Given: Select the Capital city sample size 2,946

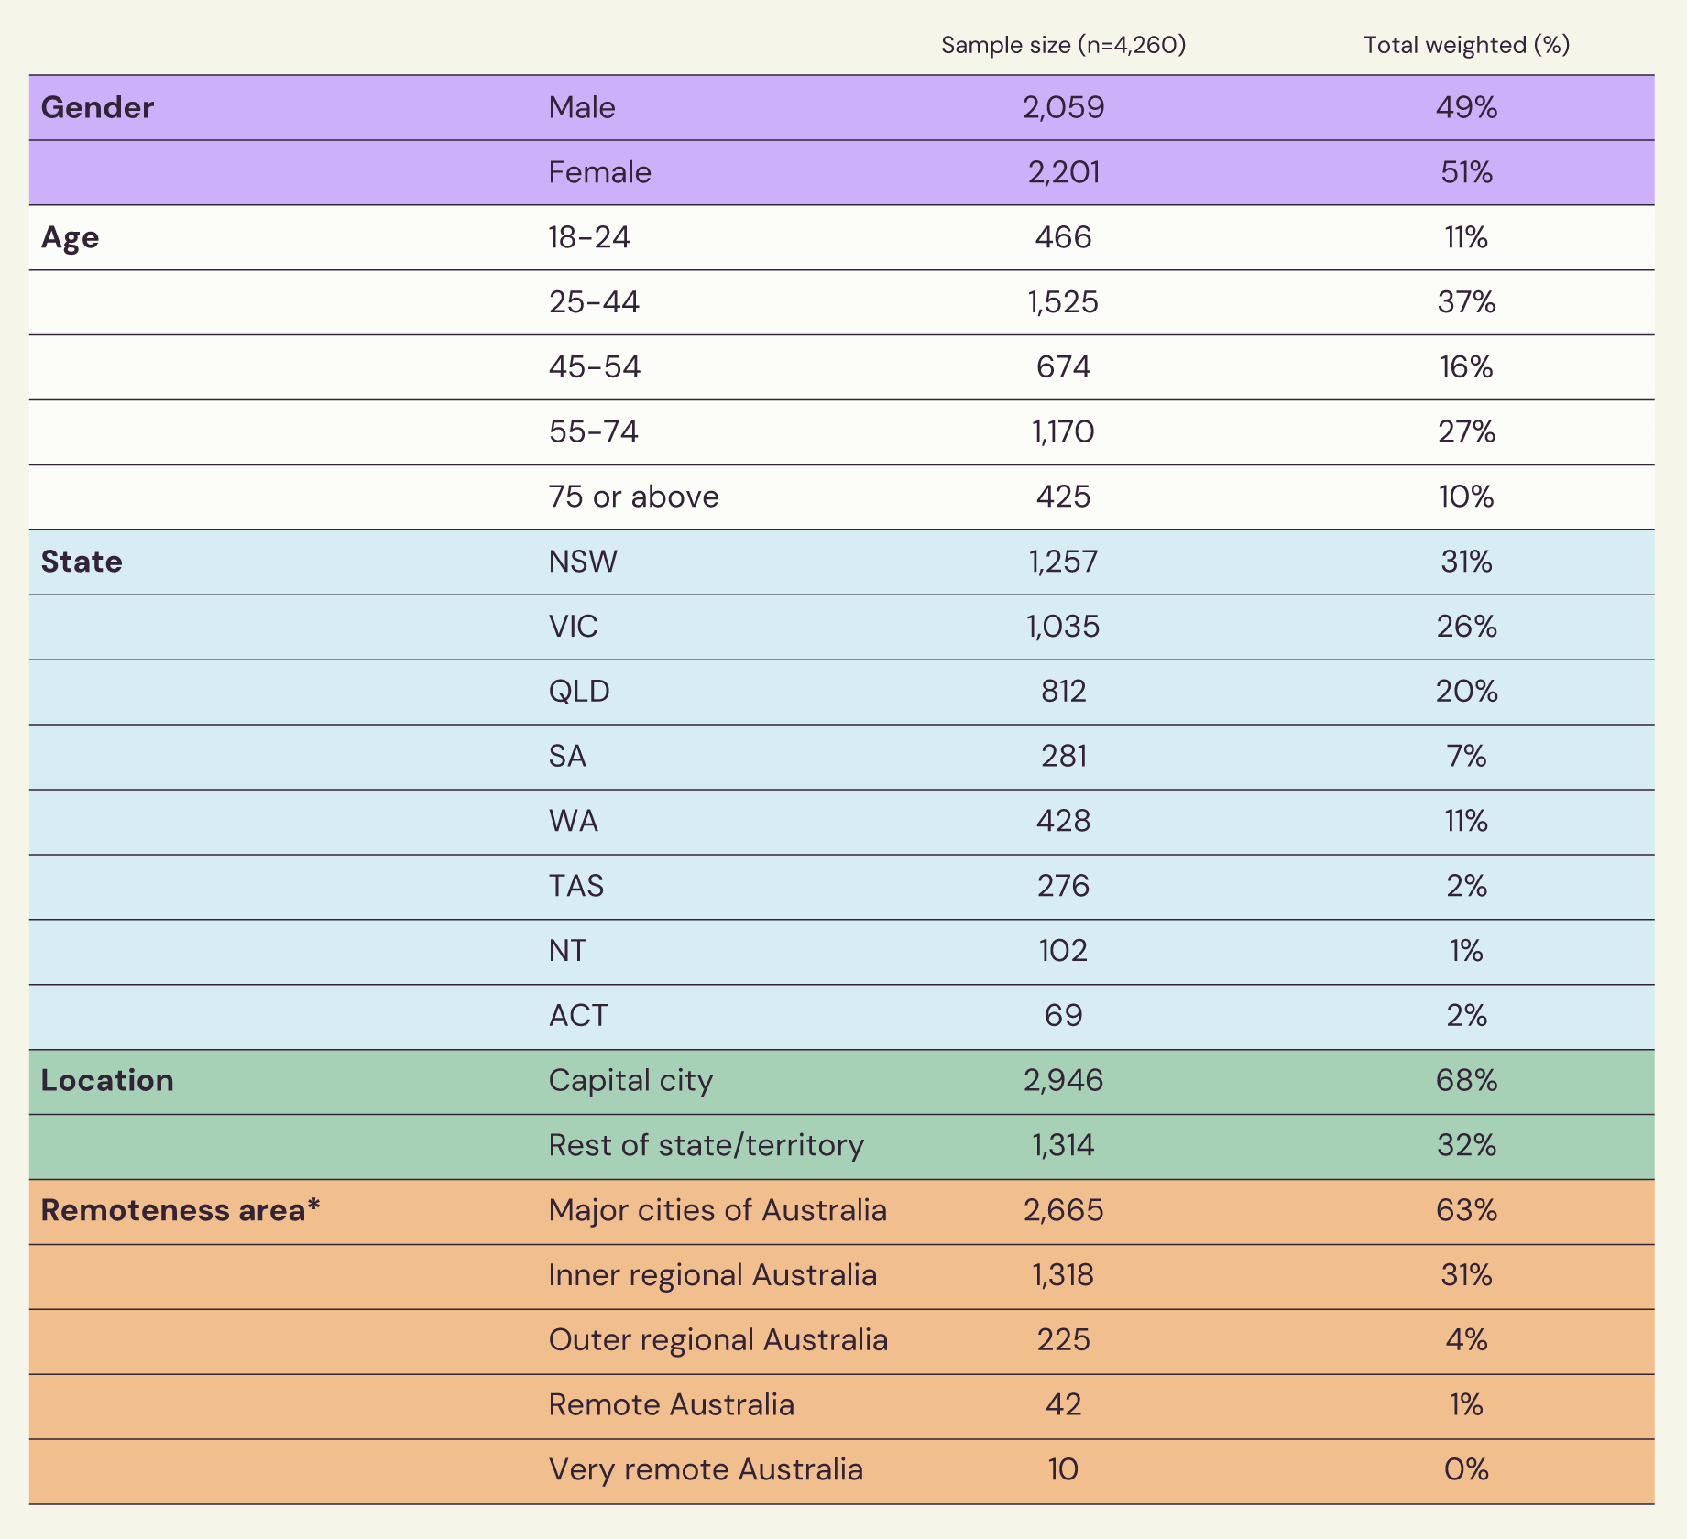Looking at the screenshot, I should click(1063, 1081).
